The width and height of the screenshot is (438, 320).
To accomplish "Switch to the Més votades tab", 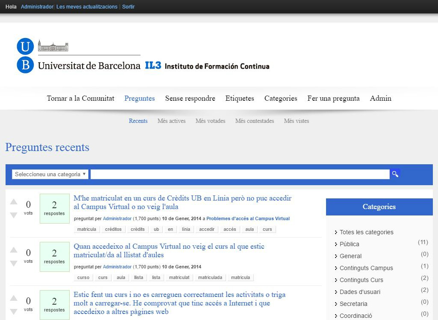I will [x=210, y=121].
